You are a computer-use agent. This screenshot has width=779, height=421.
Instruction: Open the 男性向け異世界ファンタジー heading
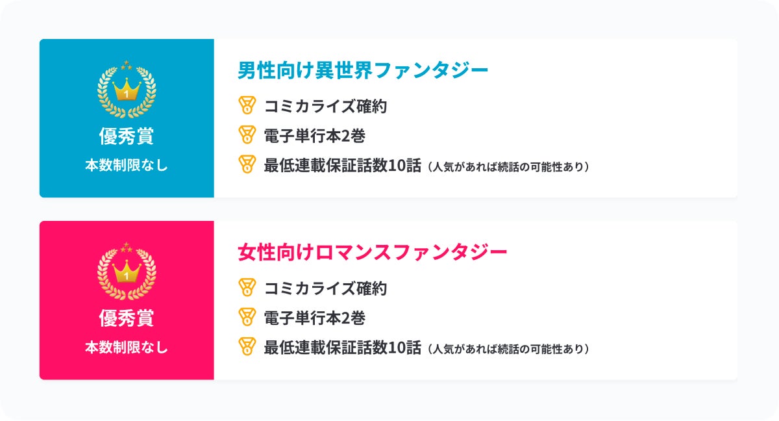pyautogui.click(x=362, y=70)
